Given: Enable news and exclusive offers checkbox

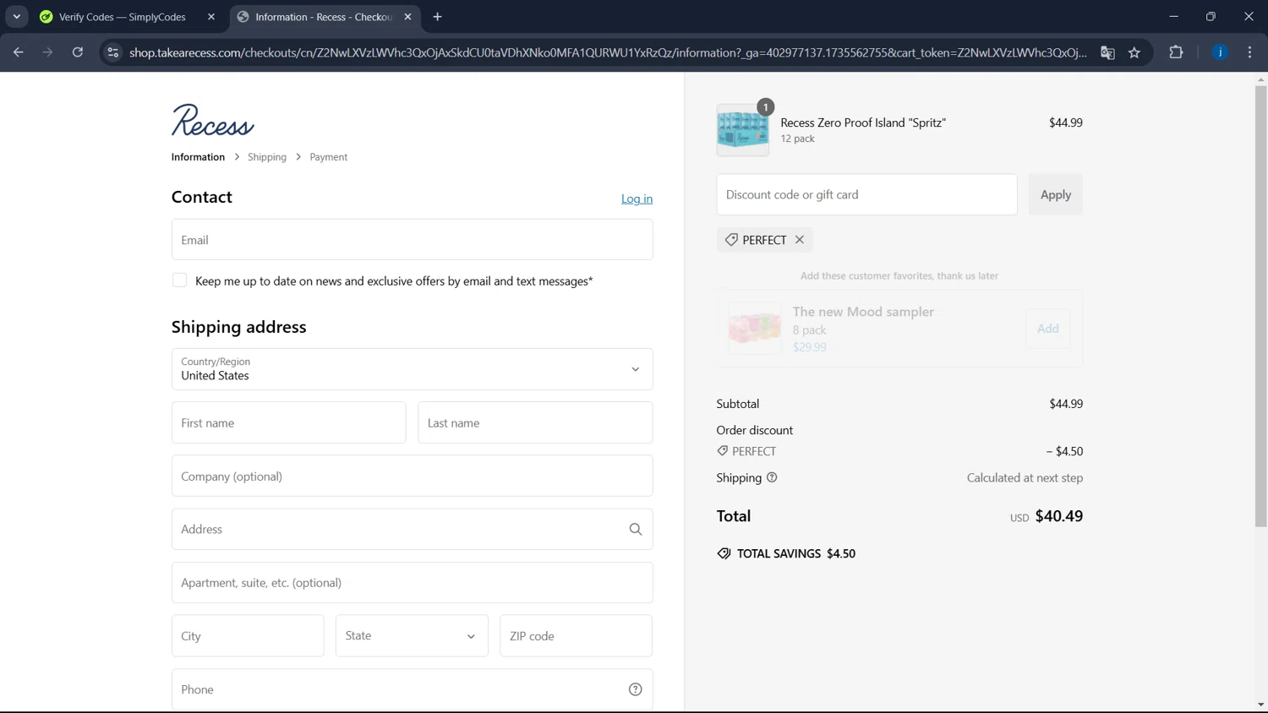Looking at the screenshot, I should [179, 280].
